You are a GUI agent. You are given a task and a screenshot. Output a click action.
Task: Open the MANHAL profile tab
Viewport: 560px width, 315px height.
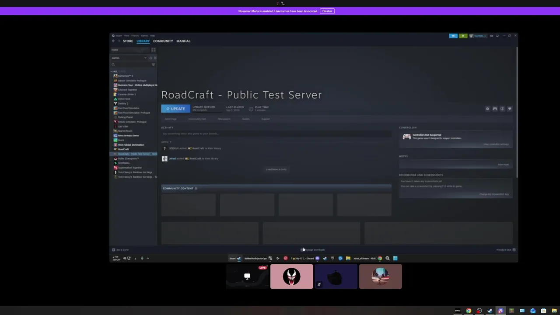click(183, 41)
